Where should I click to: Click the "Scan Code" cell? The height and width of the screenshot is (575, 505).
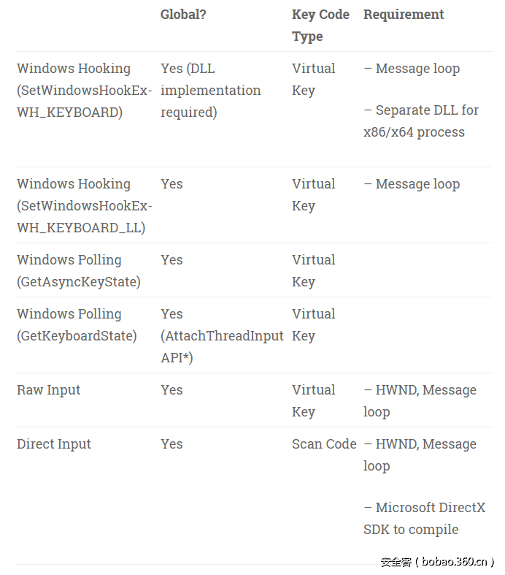click(324, 444)
